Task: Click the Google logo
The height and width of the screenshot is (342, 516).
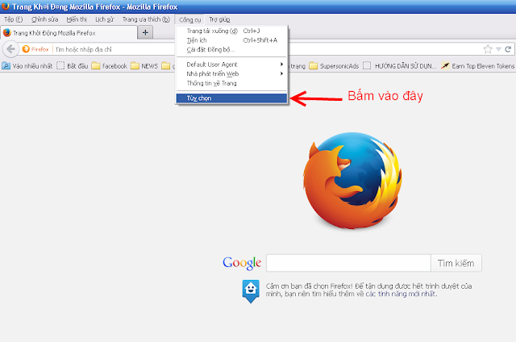Action: (242, 263)
